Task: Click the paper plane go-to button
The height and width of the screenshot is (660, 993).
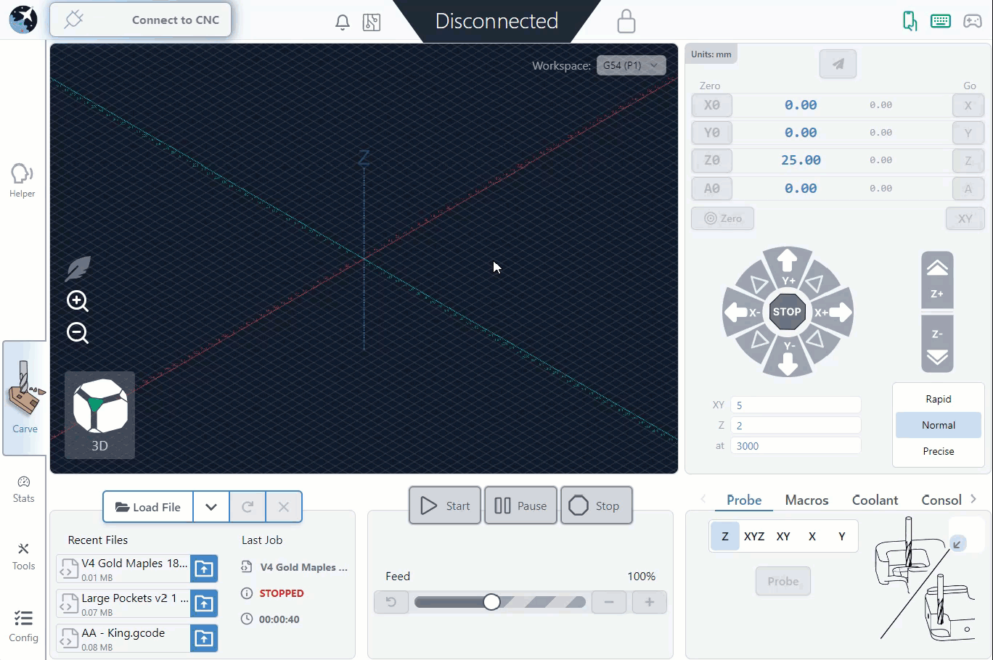Action: (838, 64)
